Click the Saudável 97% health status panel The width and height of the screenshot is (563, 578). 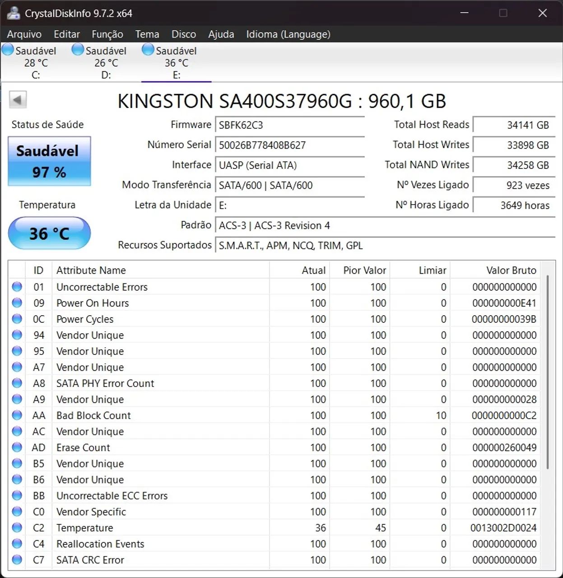[x=49, y=161]
